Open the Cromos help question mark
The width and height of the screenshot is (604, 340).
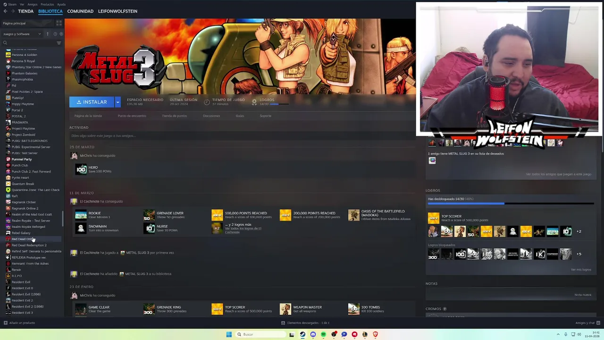click(x=445, y=309)
